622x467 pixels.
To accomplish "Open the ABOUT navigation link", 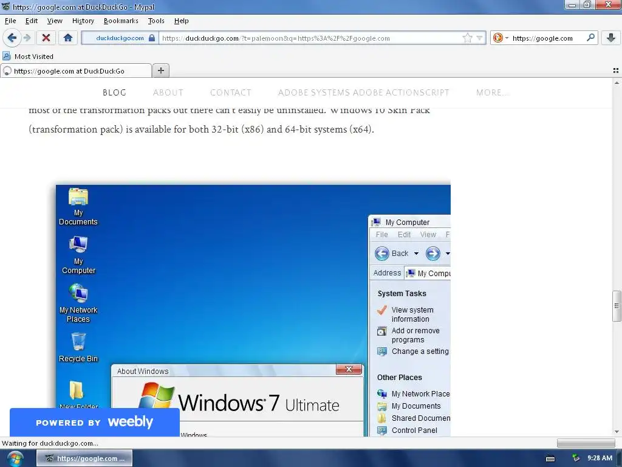I will tap(168, 92).
